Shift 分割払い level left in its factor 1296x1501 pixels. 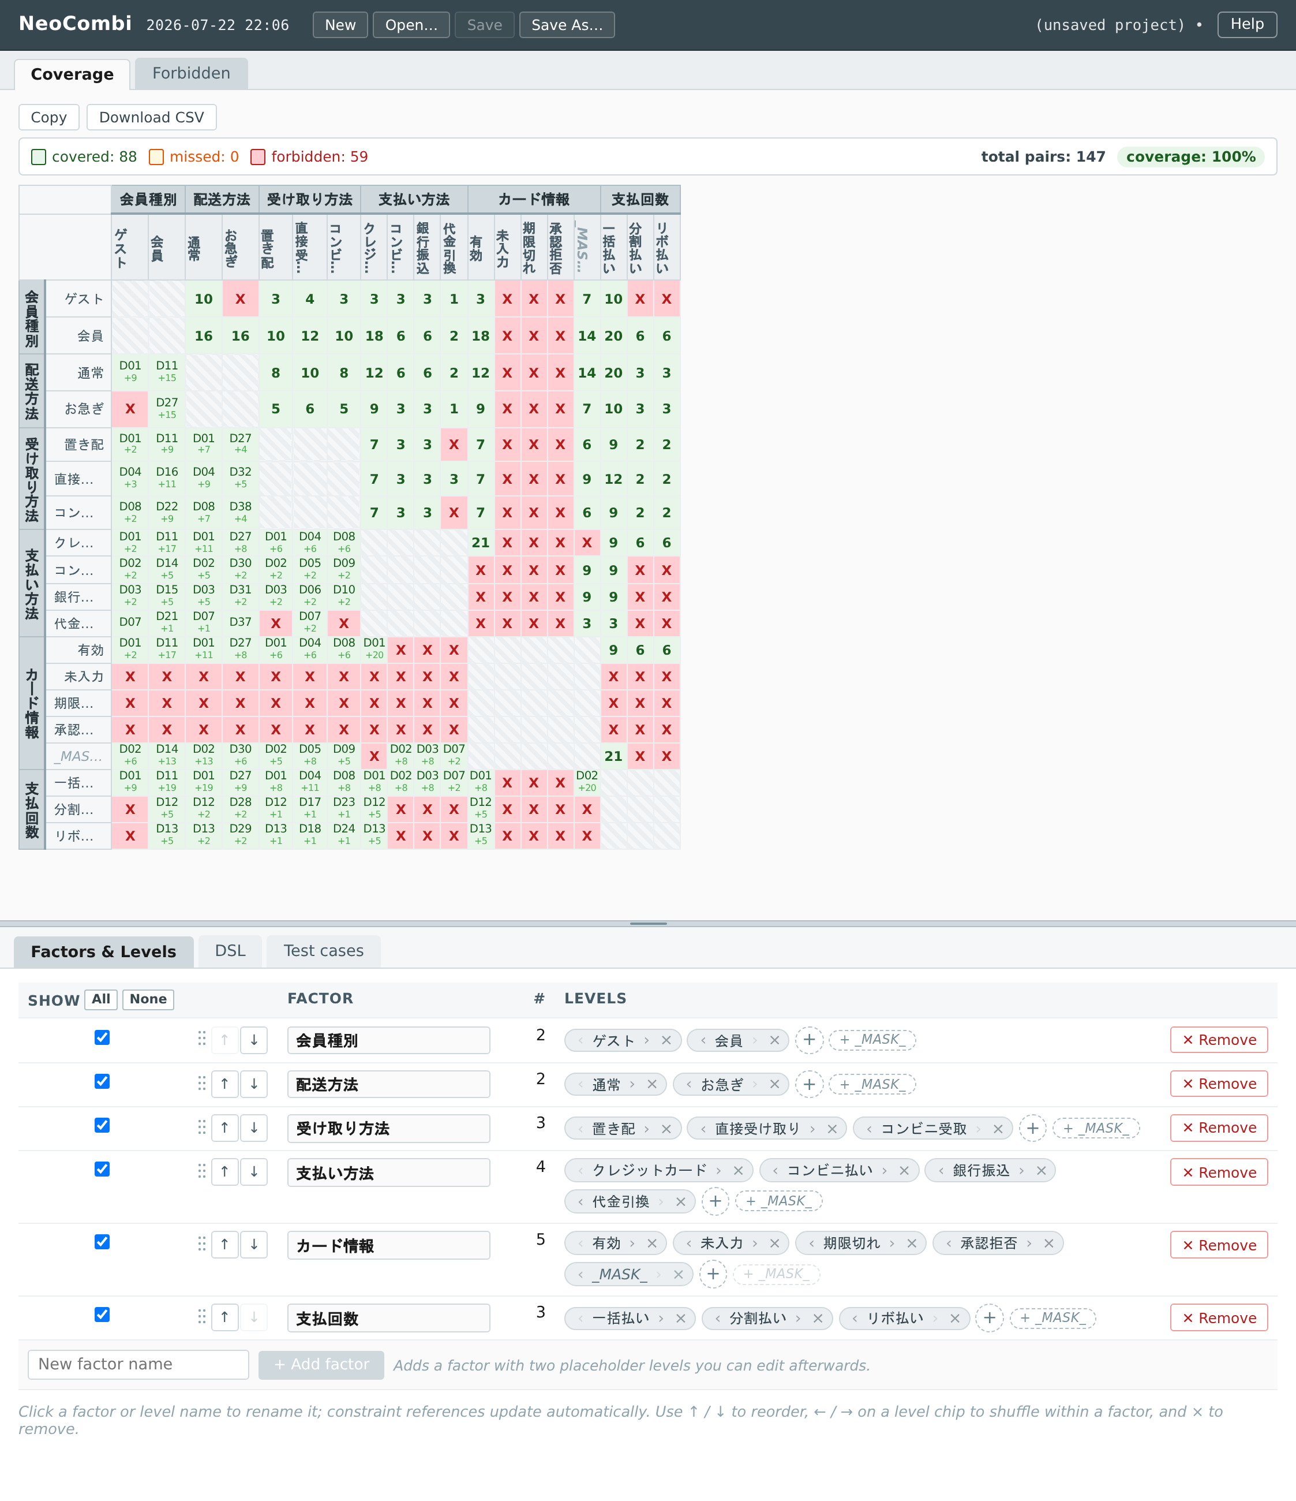pyautogui.click(x=717, y=1319)
